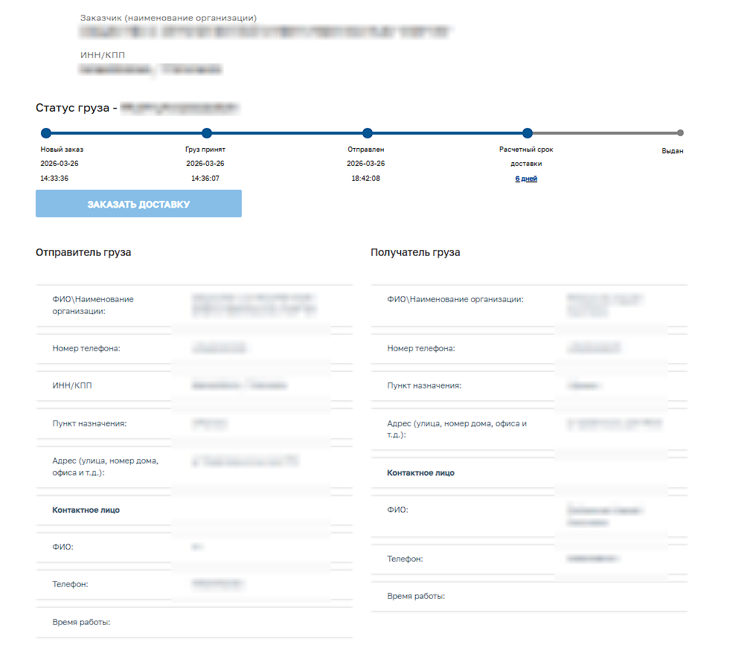Click recipient's "Контактное лицо" subheading
Viewport: 750px width, 648px height.
point(420,472)
